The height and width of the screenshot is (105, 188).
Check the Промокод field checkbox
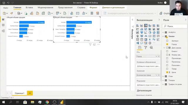coord(167,62)
